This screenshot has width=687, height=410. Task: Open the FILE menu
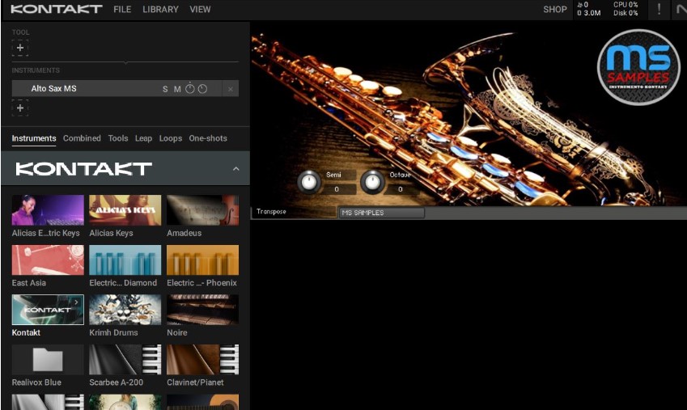[122, 9]
